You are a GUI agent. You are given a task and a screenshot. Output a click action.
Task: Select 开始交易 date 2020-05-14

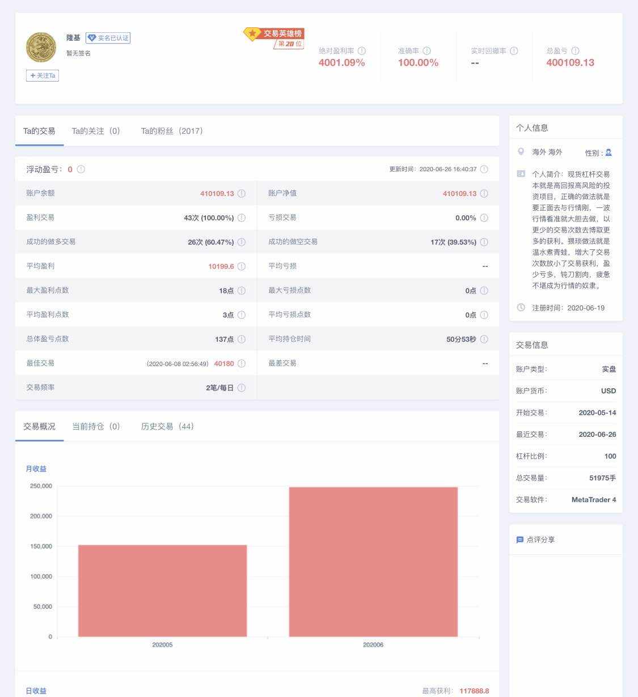click(x=597, y=413)
